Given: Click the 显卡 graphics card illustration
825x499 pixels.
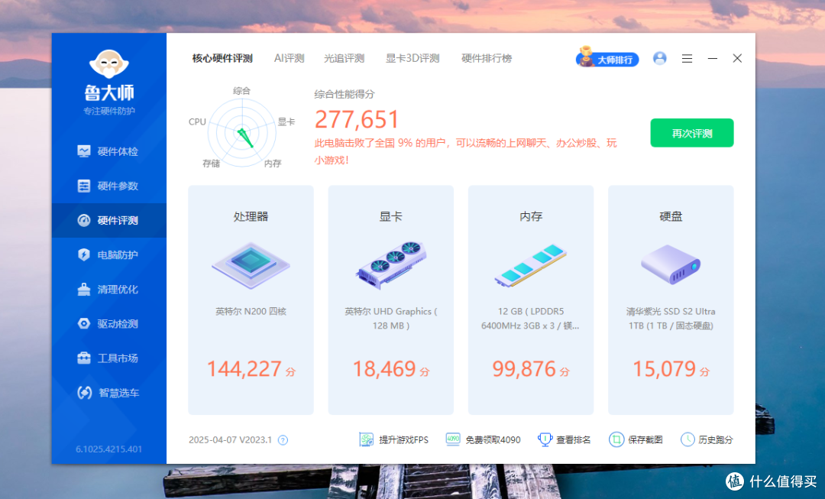Looking at the screenshot, I should tap(391, 264).
